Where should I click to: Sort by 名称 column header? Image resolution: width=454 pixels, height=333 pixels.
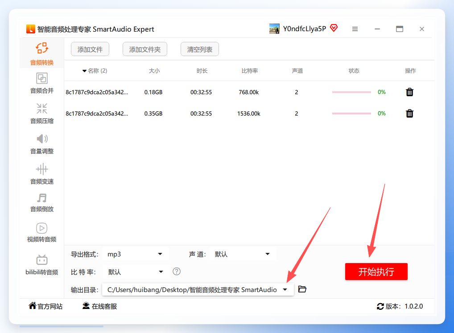click(95, 71)
